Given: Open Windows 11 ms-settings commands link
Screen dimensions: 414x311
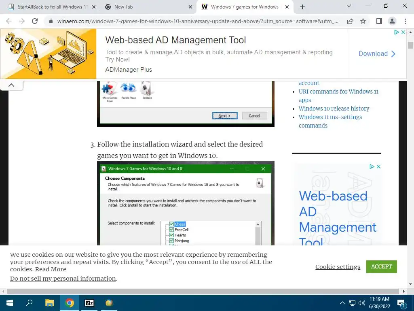Looking at the screenshot, I should (x=330, y=121).
